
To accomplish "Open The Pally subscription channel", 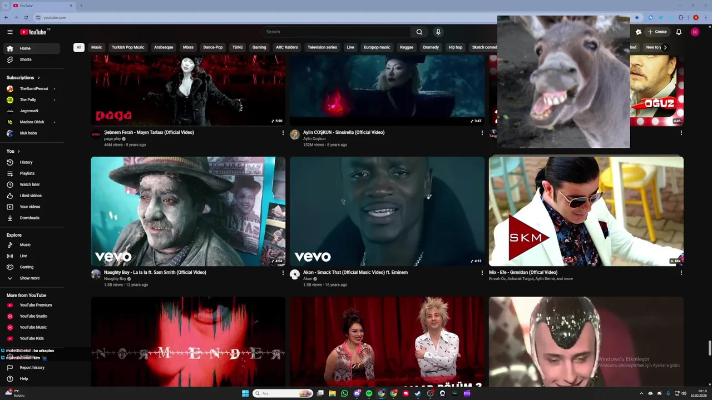I will (32, 100).
